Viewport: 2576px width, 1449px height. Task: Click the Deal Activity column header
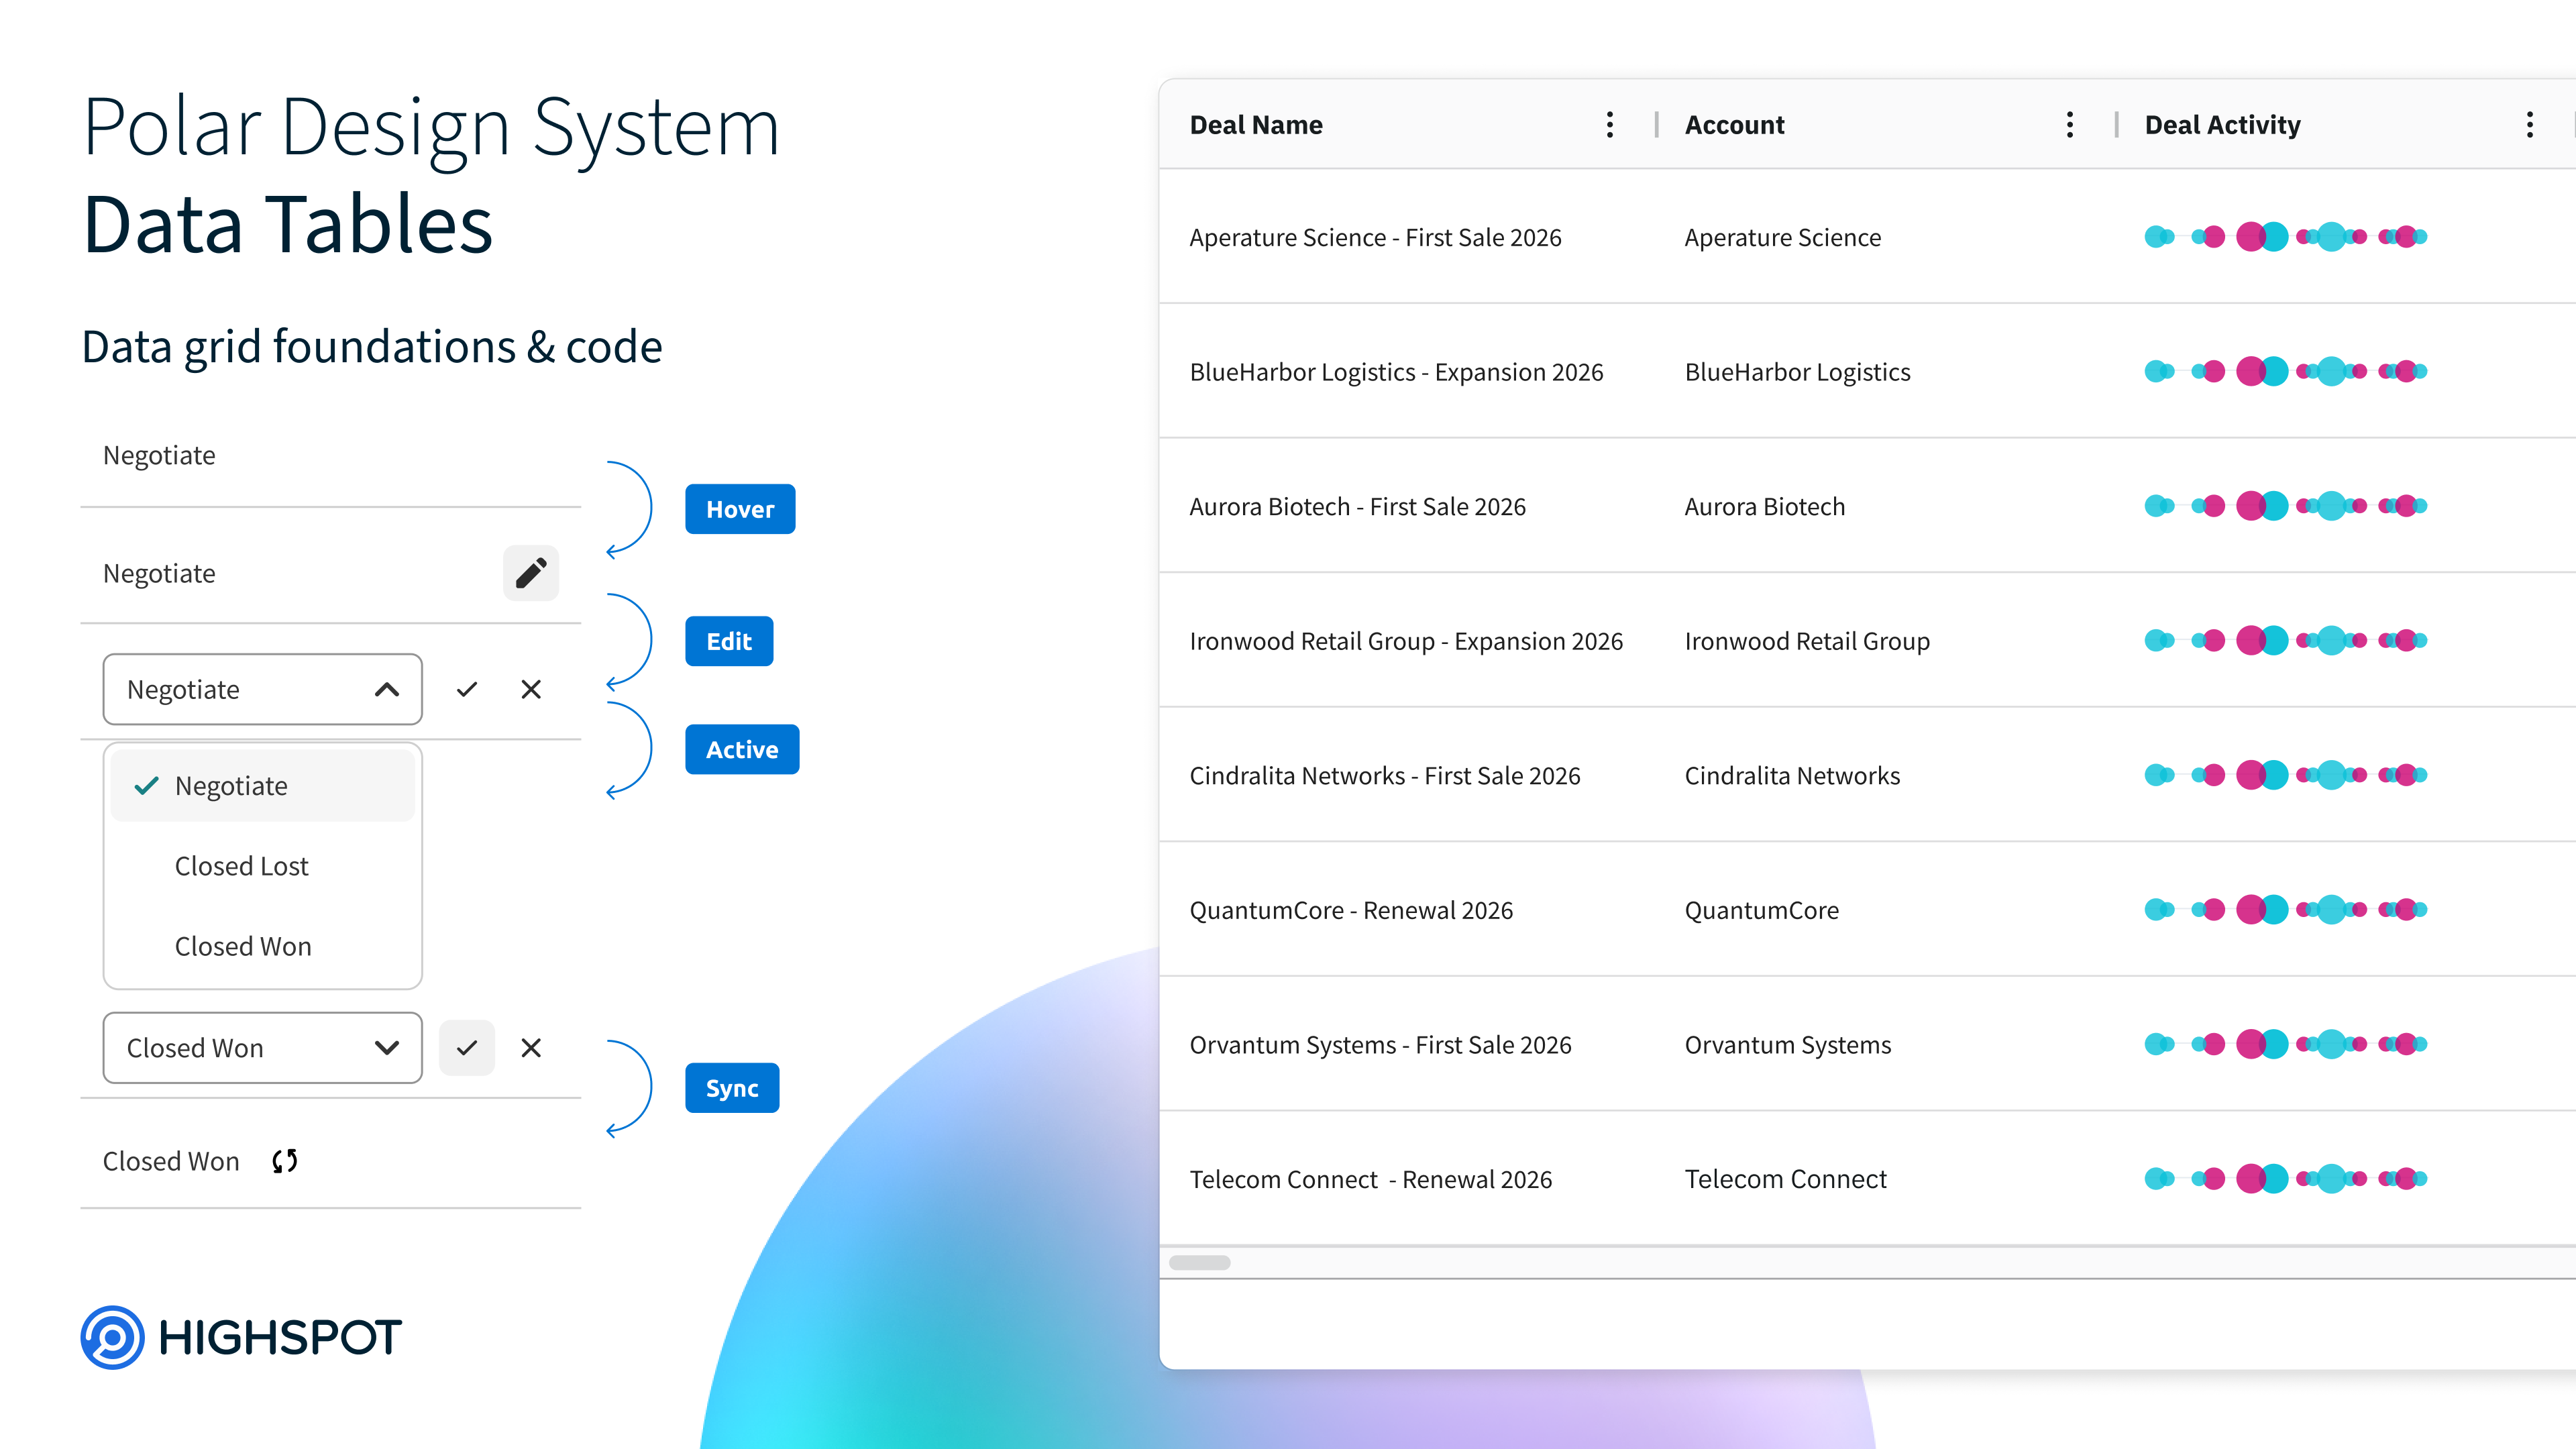pyautogui.click(x=2222, y=125)
